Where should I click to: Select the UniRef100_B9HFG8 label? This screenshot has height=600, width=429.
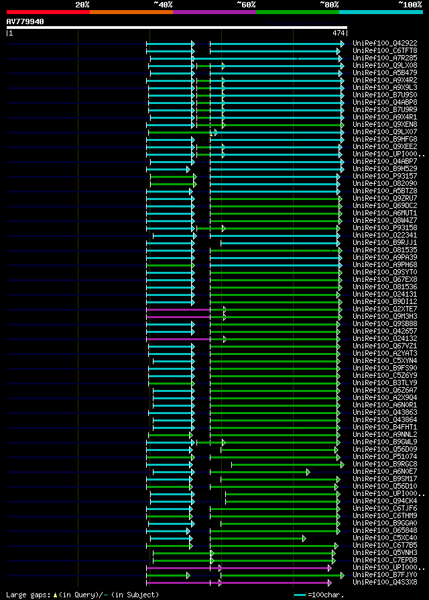(x=385, y=140)
